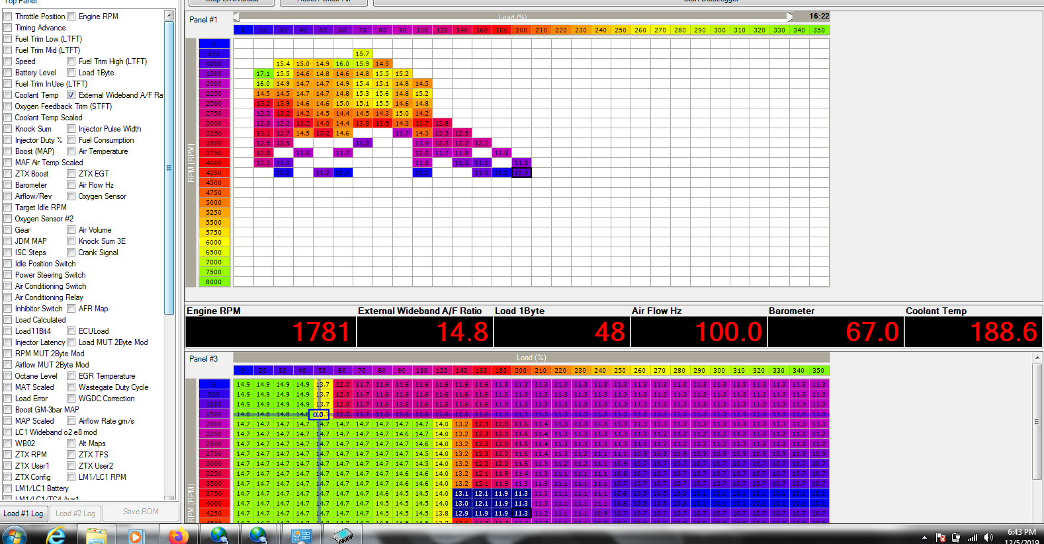Show hidden system tray icons arrow
The height and width of the screenshot is (544, 1044).
[924, 538]
